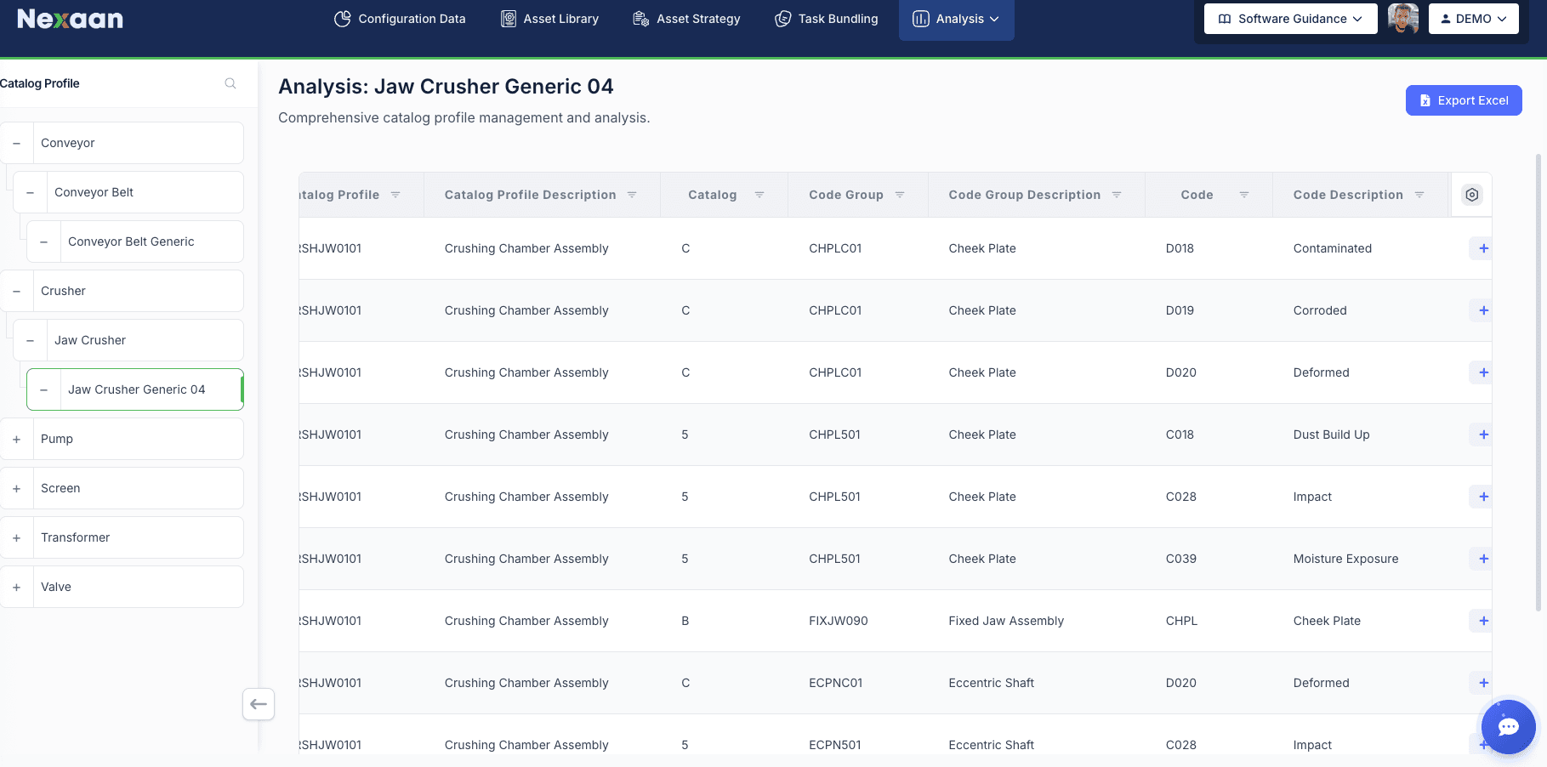The height and width of the screenshot is (767, 1547).
Task: Click filter icon on Catalog column
Action: pyautogui.click(x=759, y=195)
